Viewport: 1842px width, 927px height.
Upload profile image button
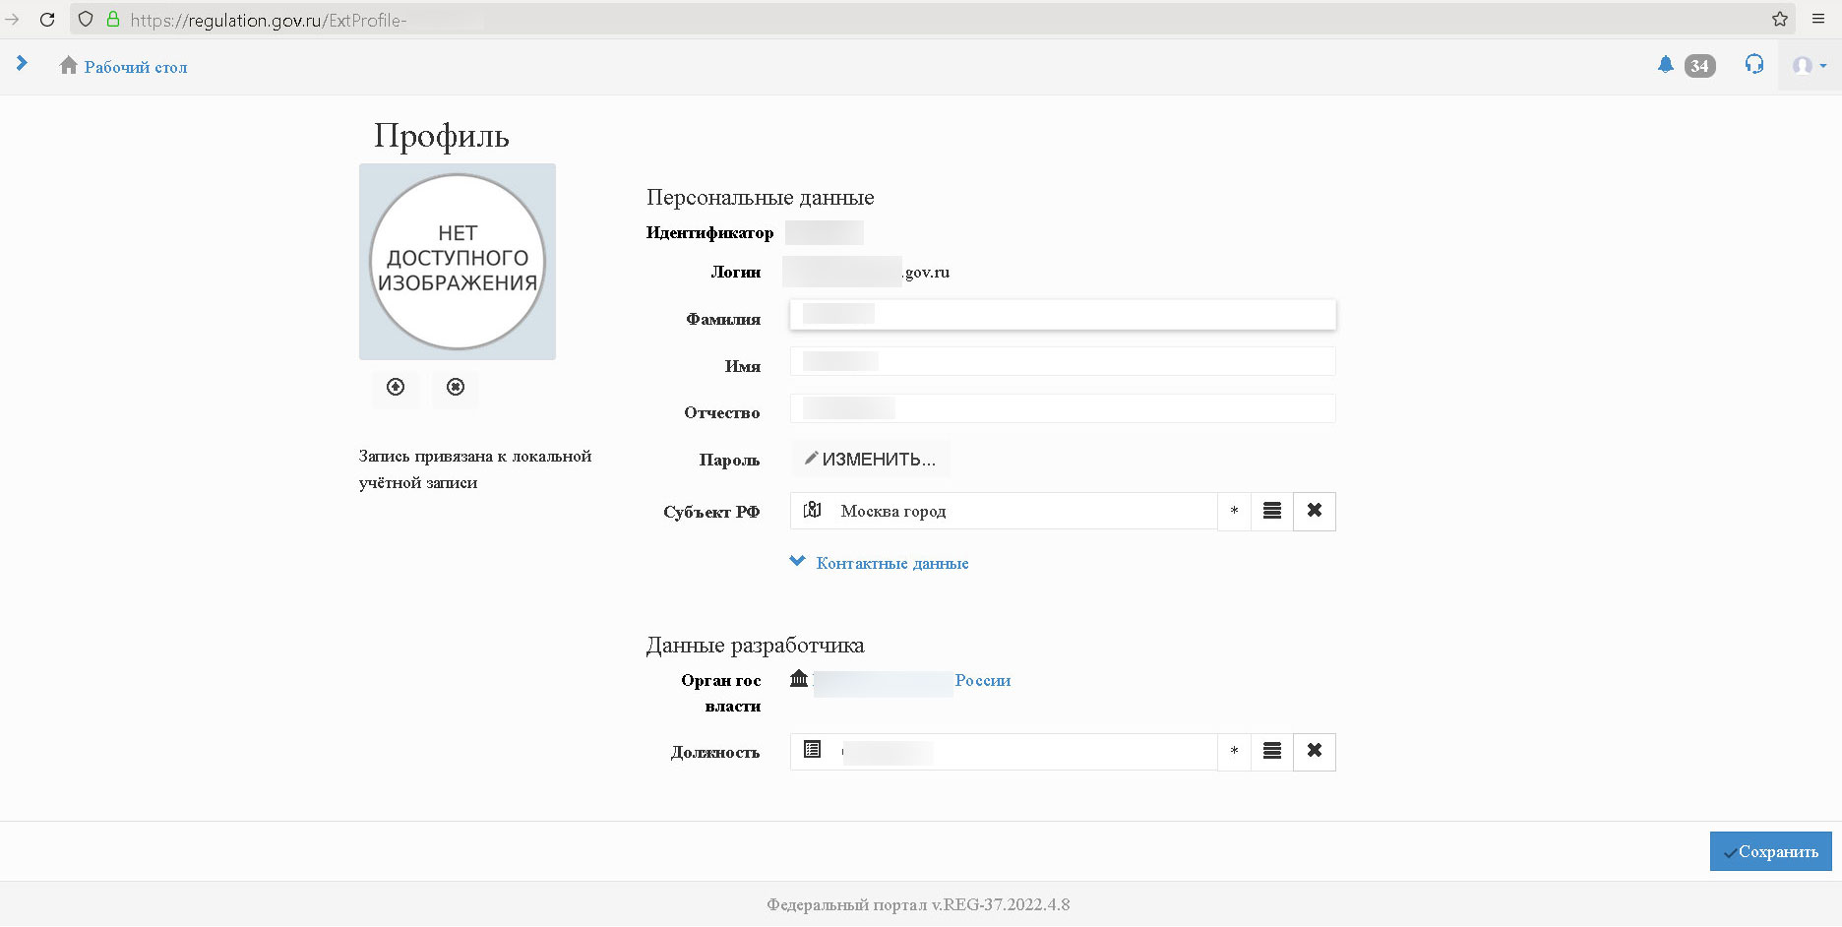pos(396,387)
